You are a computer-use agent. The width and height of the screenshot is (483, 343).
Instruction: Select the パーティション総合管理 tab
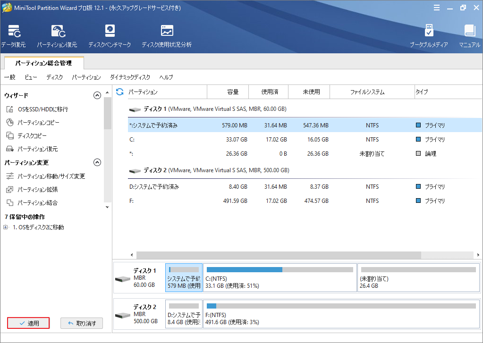44,63
